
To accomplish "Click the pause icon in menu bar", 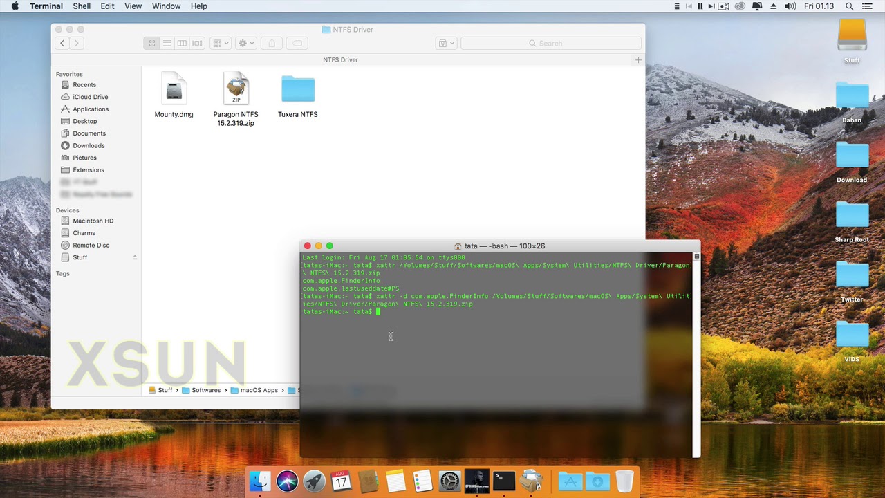I will pos(700,6).
